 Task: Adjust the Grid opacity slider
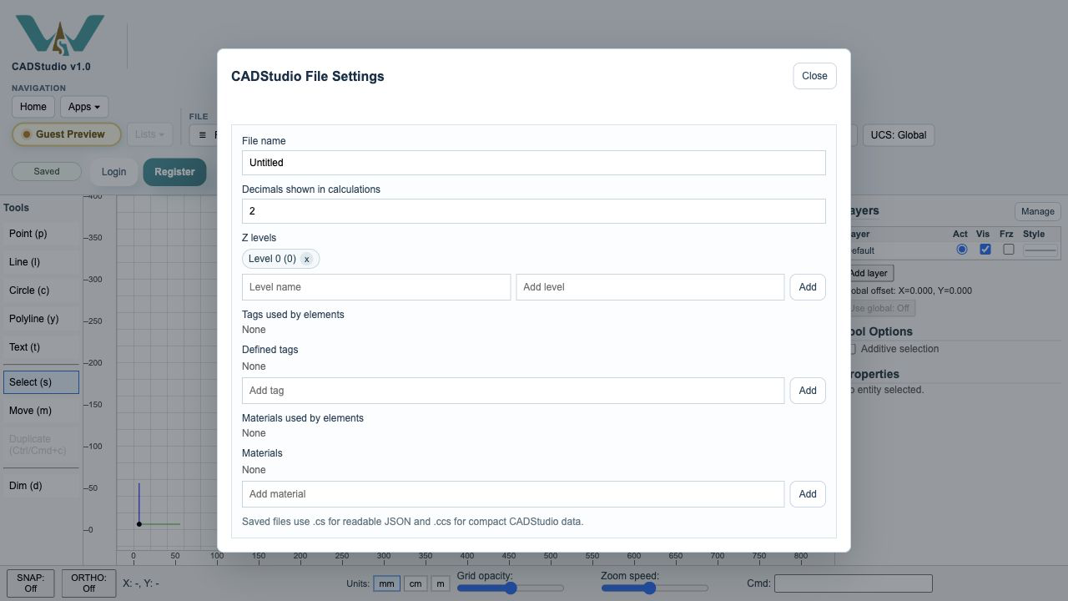click(x=511, y=588)
